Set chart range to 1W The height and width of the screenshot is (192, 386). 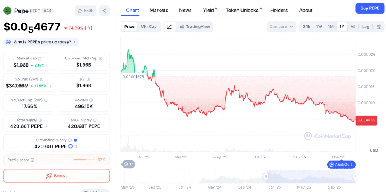coord(319,27)
